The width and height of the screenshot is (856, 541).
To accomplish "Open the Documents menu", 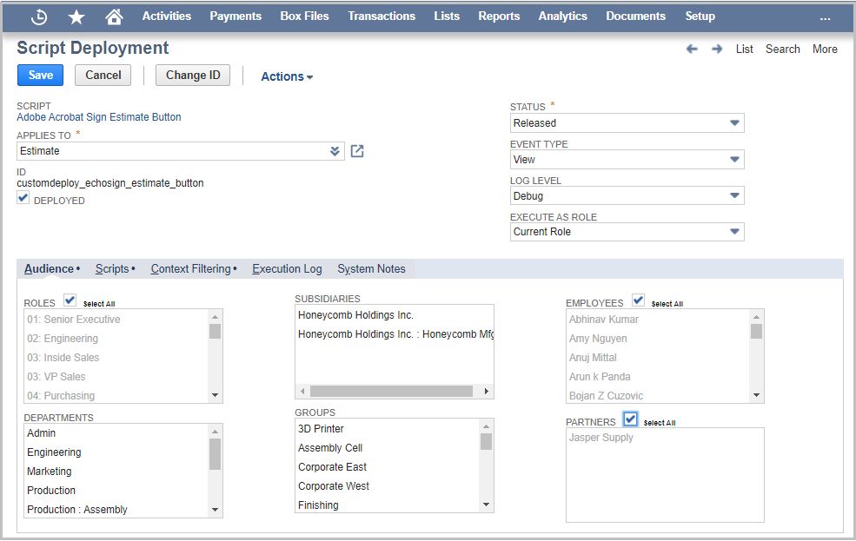I will point(635,16).
